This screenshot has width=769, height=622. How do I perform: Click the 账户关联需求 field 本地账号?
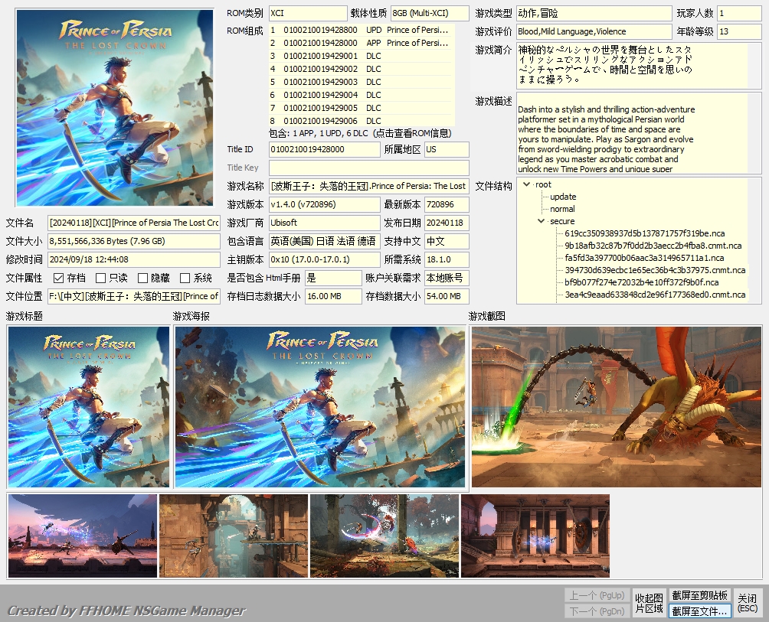[x=447, y=278]
